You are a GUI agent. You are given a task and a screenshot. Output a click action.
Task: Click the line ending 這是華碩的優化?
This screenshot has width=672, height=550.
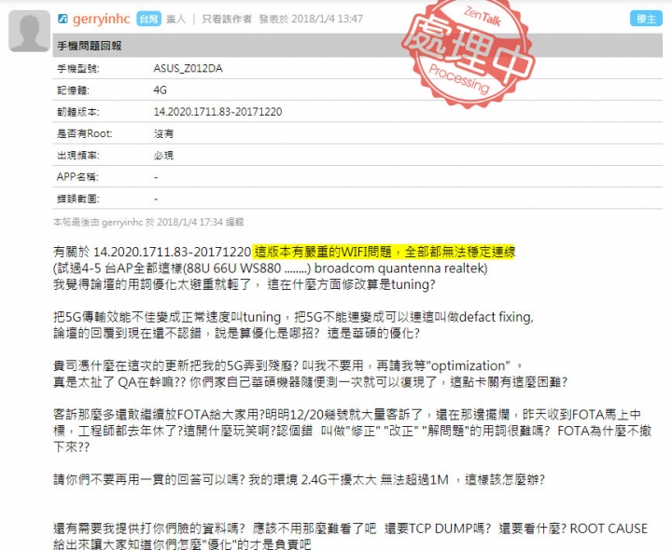[236, 333]
